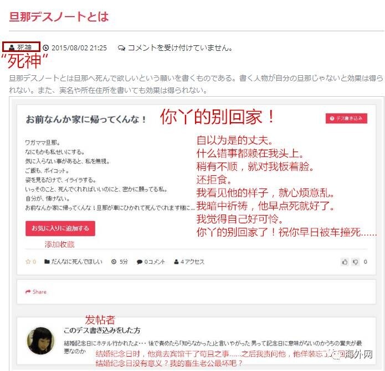Image resolution: width=385 pixels, height=371 pixels.
Task: Click the clock icon beside 2015/08/02 21:25
Action: click(45, 48)
